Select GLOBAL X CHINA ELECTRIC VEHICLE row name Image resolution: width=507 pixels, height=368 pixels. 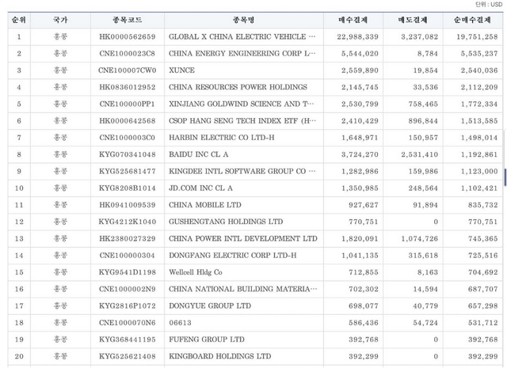point(242,37)
